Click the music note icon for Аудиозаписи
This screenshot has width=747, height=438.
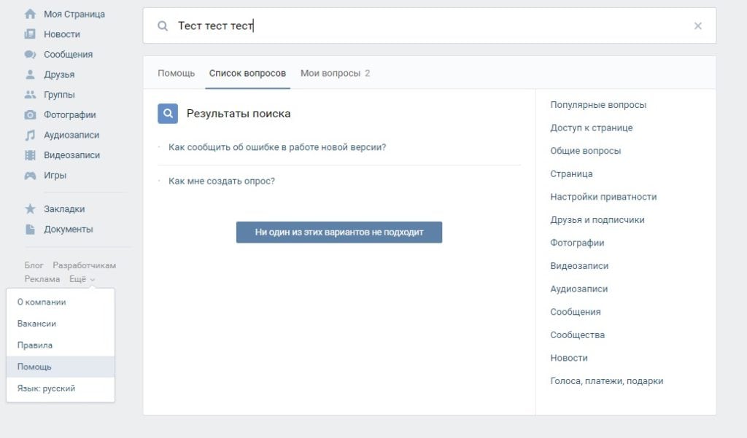(30, 135)
